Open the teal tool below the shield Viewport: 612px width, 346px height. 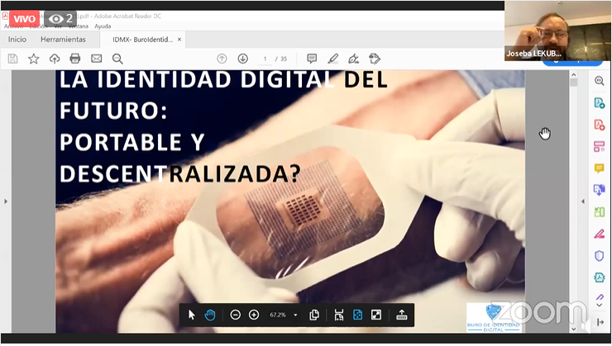599,277
